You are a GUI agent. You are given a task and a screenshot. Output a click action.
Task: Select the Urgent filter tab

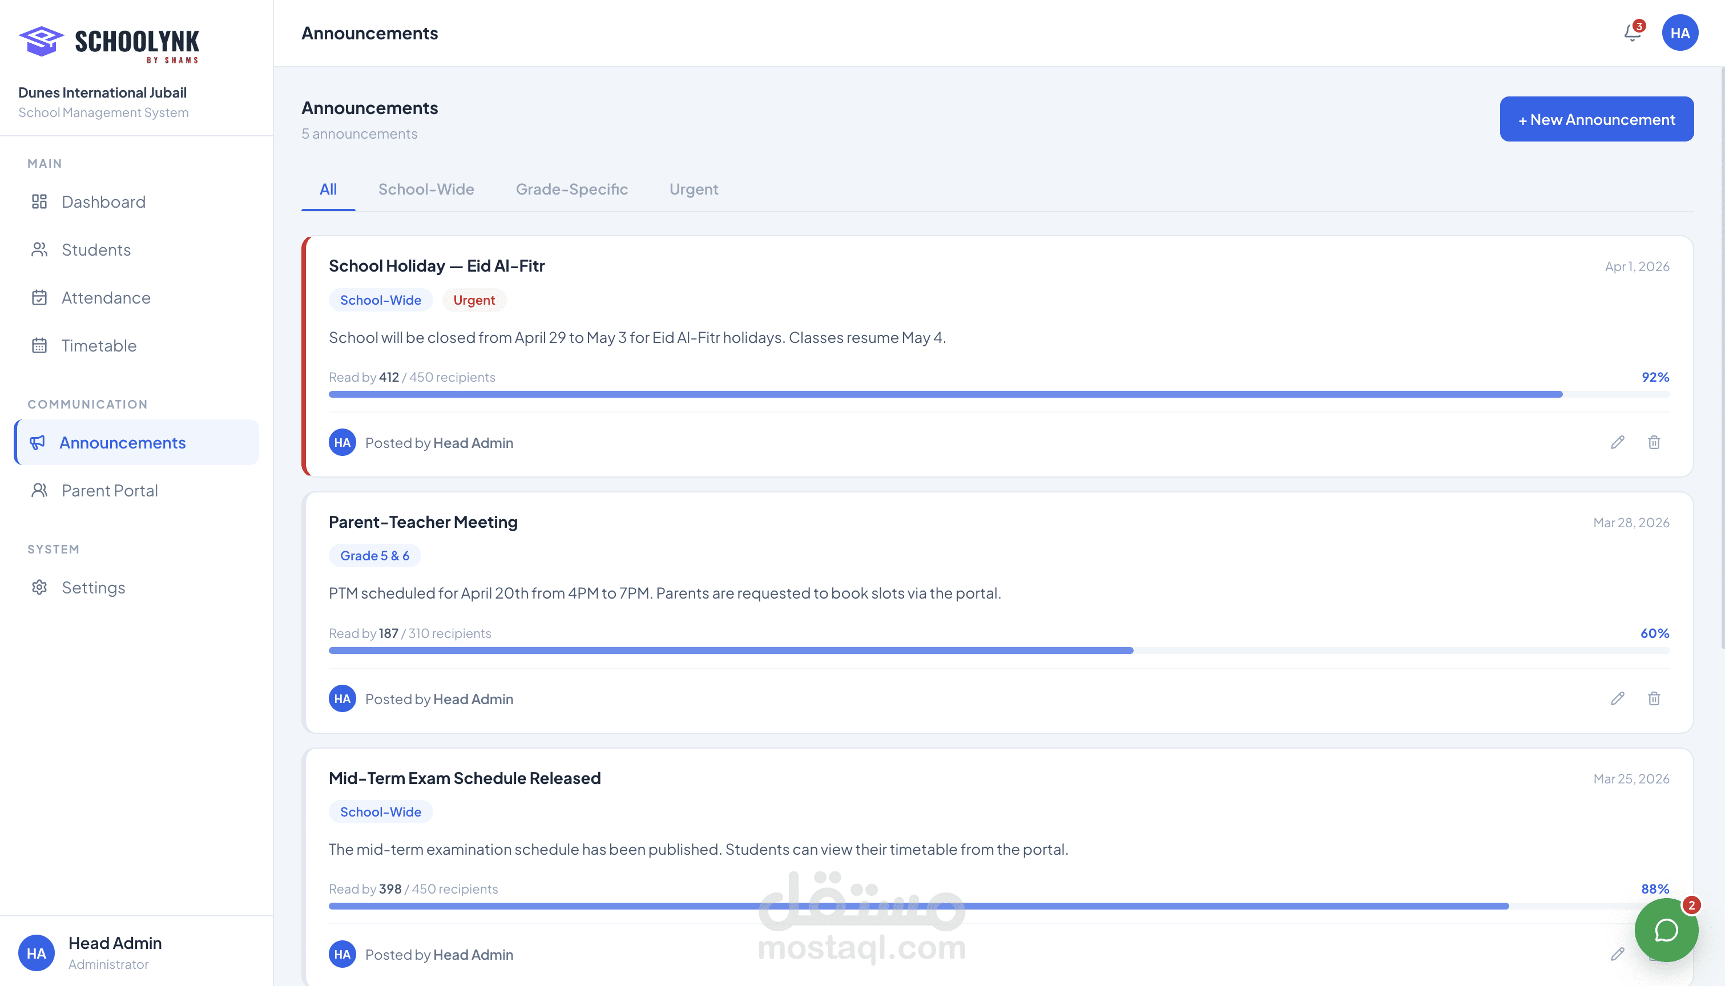click(x=694, y=189)
